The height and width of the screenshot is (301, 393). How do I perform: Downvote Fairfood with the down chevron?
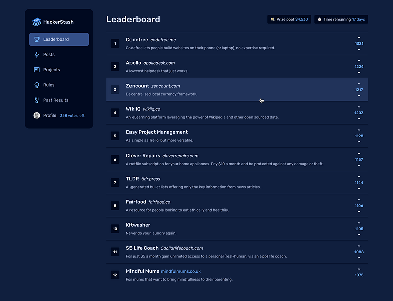click(x=359, y=212)
